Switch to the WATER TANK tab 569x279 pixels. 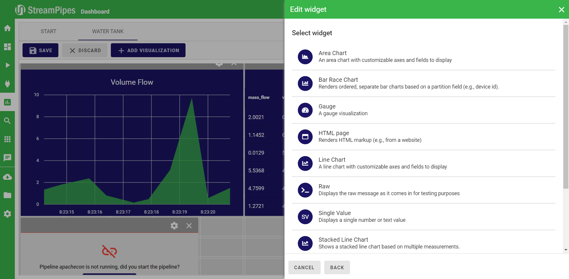tap(108, 31)
